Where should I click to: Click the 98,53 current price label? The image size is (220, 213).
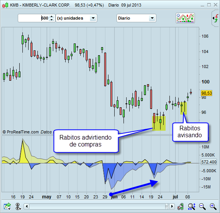(206, 93)
